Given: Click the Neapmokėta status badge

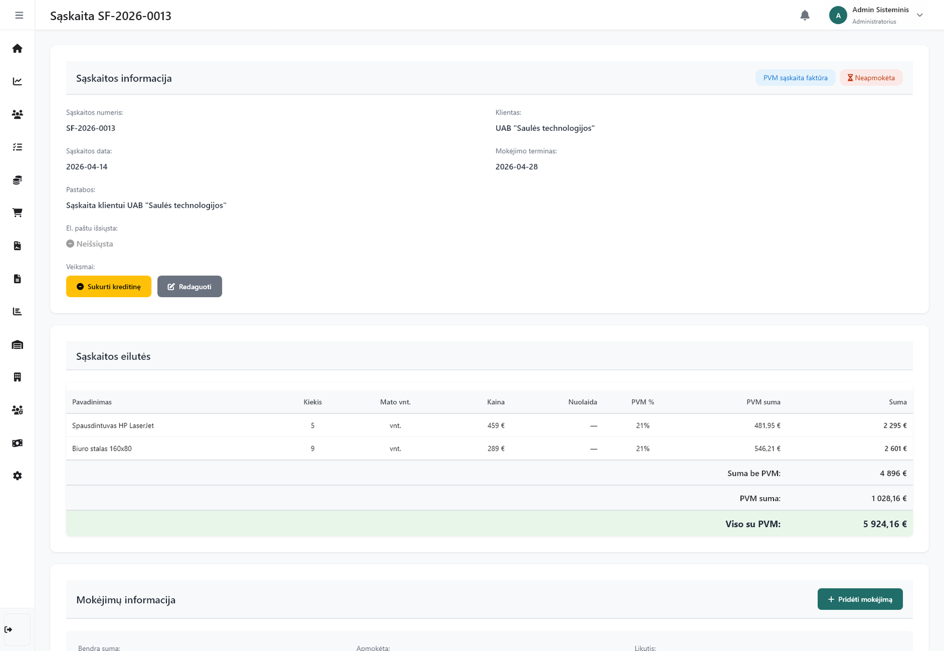Looking at the screenshot, I should click(871, 78).
